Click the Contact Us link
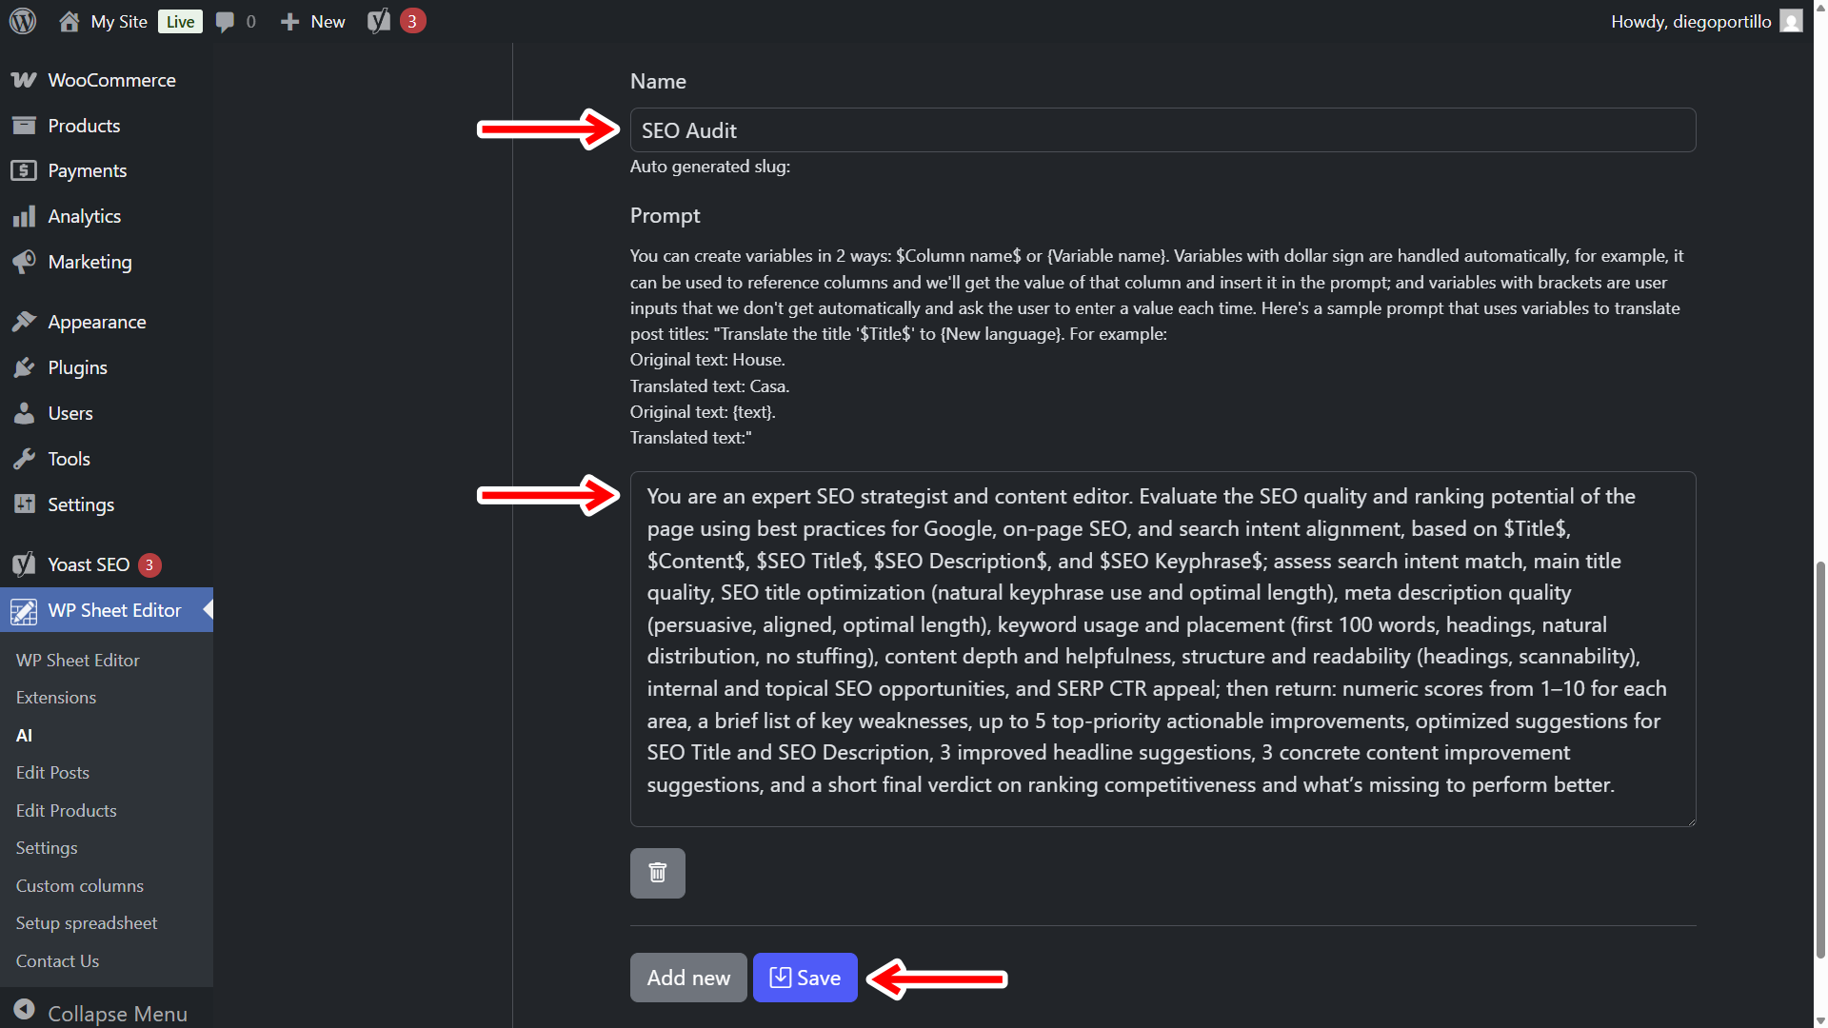This screenshot has height=1028, width=1828. [x=57, y=960]
